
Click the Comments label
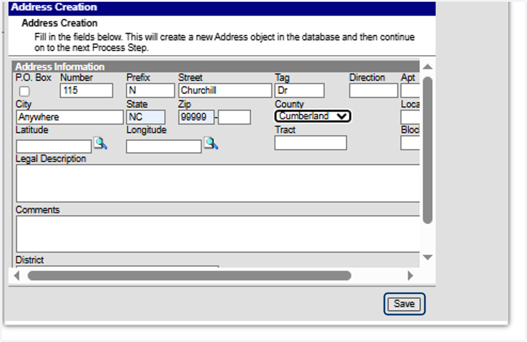[37, 210]
